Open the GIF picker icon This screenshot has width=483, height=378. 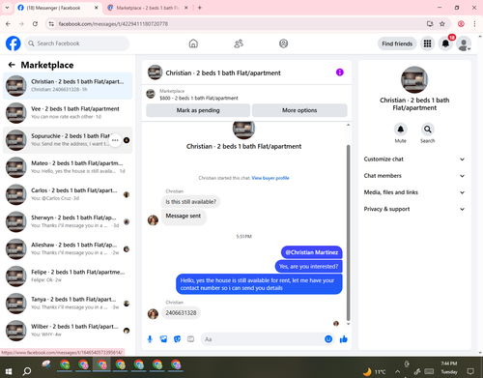tap(190, 339)
